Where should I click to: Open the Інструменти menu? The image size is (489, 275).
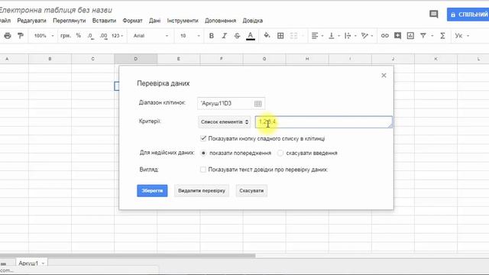click(x=183, y=21)
